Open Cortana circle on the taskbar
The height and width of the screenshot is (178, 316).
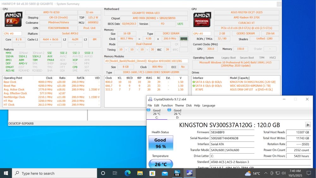(x=103, y=173)
